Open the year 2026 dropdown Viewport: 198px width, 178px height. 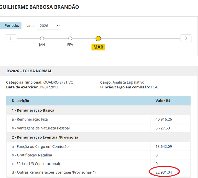coord(49,26)
